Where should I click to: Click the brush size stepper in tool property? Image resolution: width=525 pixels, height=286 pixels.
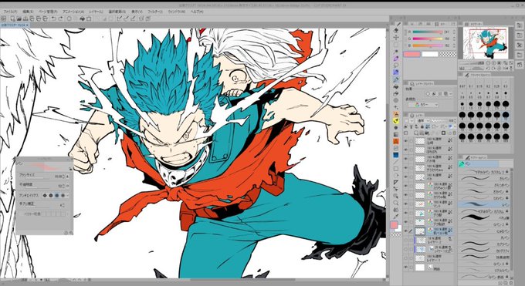click(x=64, y=176)
